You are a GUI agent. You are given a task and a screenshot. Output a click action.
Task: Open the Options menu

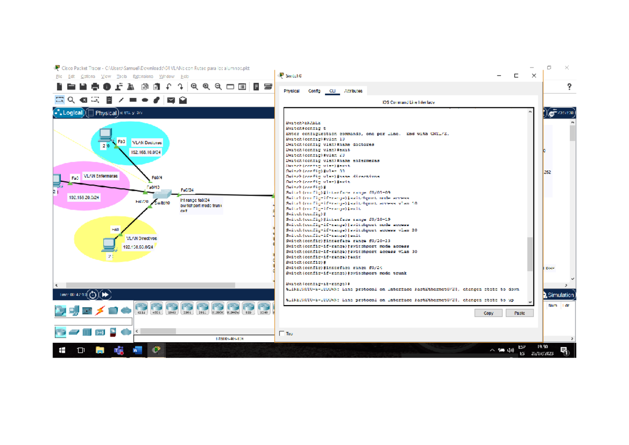tap(88, 77)
